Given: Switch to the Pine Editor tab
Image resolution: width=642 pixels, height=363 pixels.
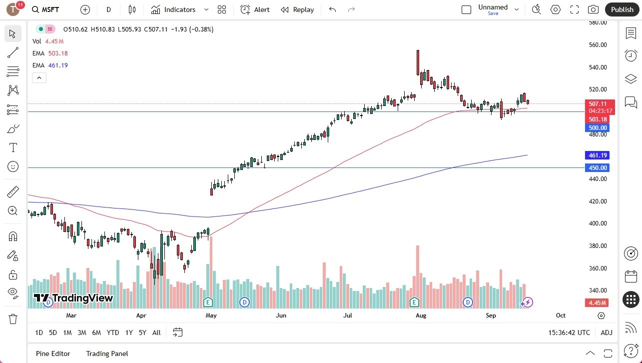Looking at the screenshot, I should (52, 353).
